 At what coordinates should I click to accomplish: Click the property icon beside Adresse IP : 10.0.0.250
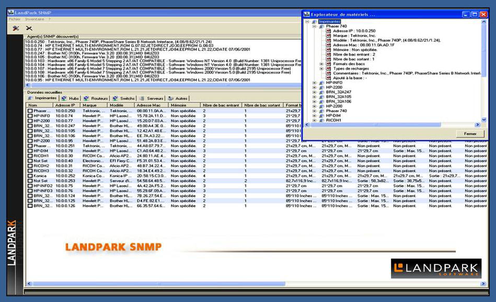tap(328, 31)
